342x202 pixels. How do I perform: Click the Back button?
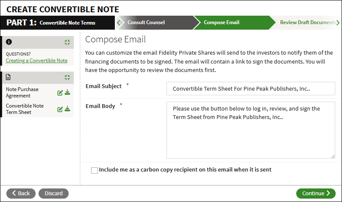(21, 193)
